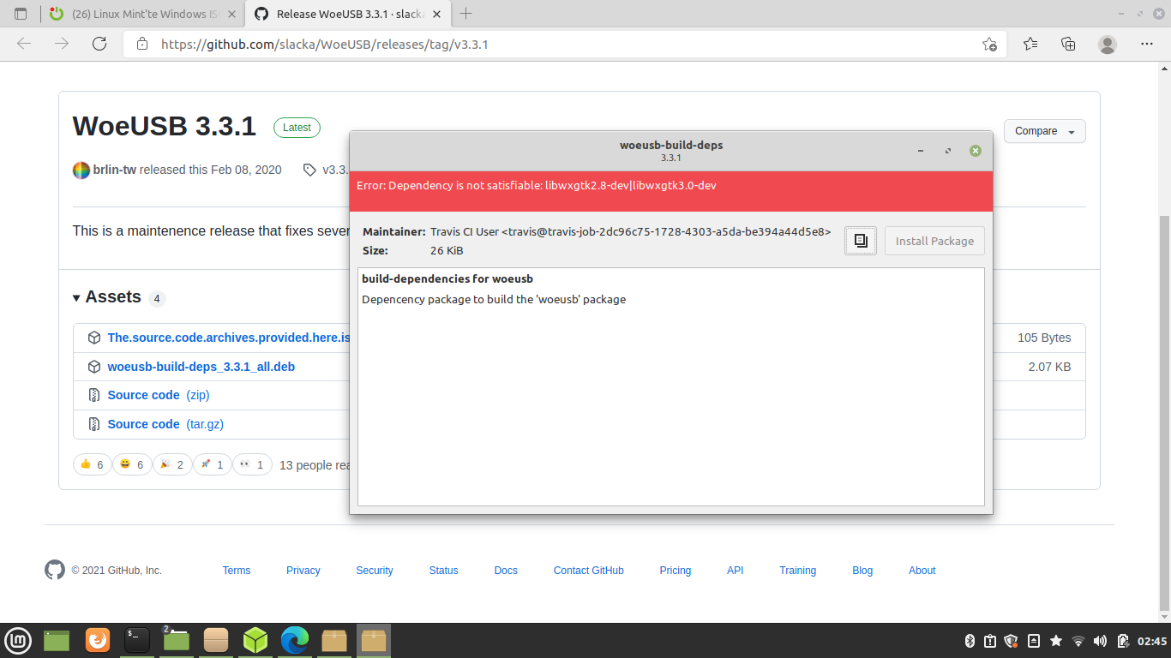This screenshot has width=1171, height=658.
Task: Open the Docs footer link
Action: (x=506, y=571)
